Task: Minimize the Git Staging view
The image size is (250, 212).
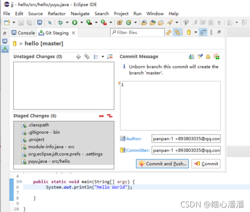Action: (219, 32)
